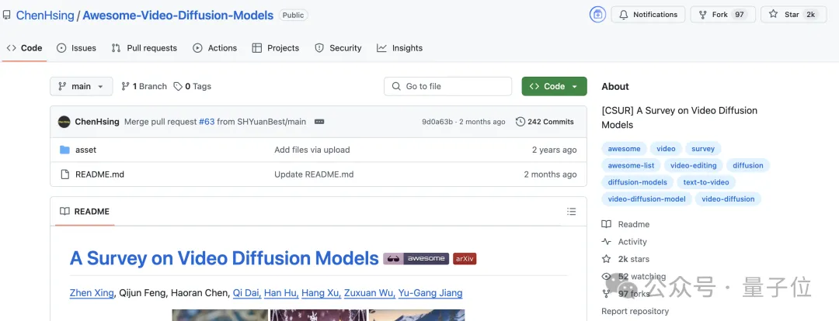The image size is (839, 321).
Task: View the 0 Tags page
Action: [x=193, y=86]
